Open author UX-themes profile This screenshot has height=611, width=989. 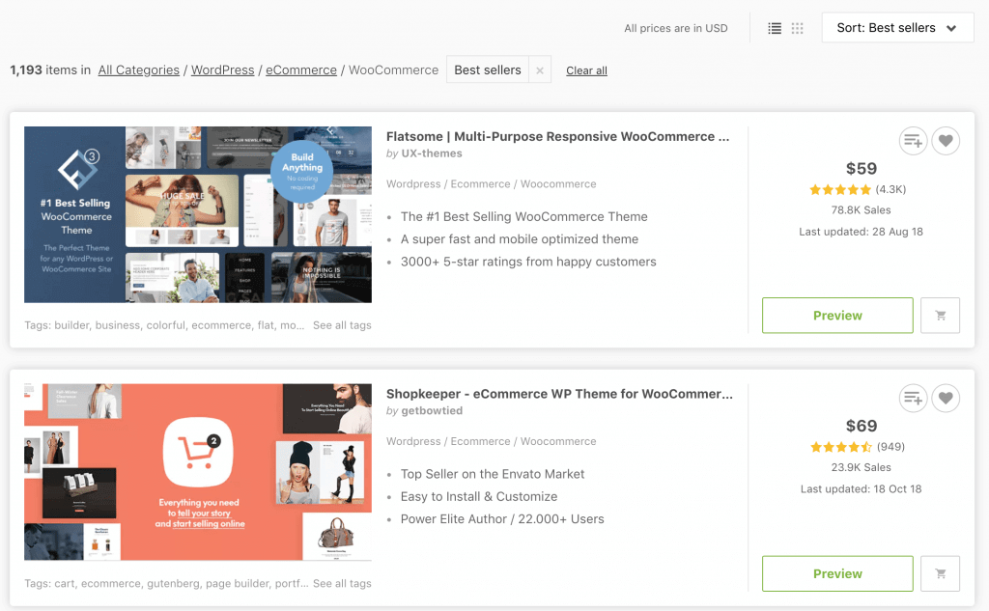432,153
